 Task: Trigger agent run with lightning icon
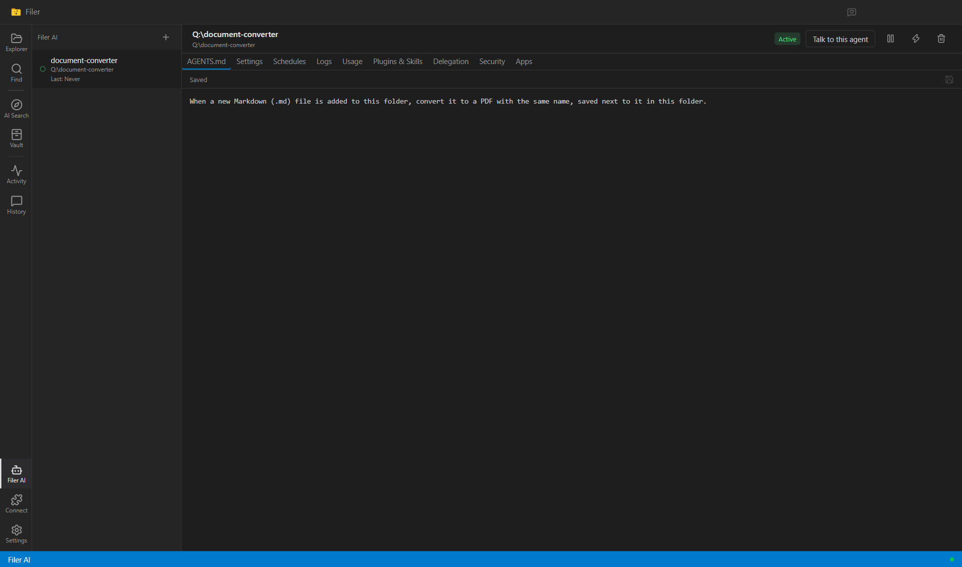(916, 39)
